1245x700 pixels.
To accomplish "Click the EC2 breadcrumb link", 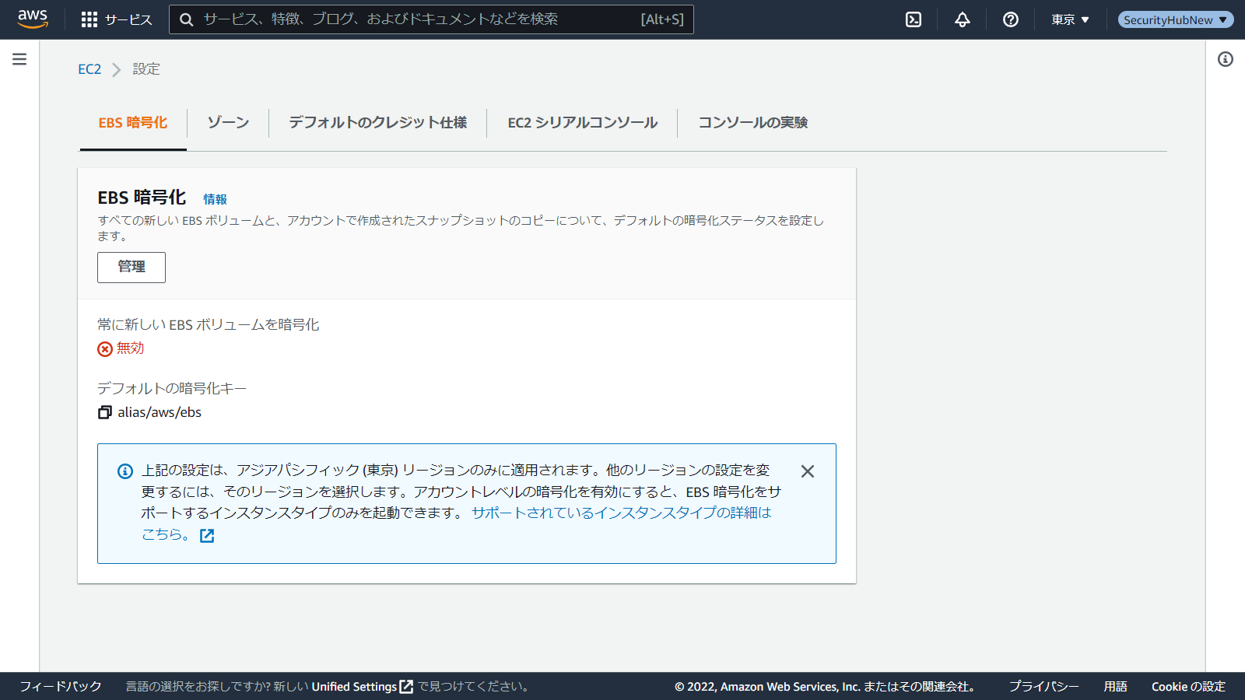I will tap(89, 69).
